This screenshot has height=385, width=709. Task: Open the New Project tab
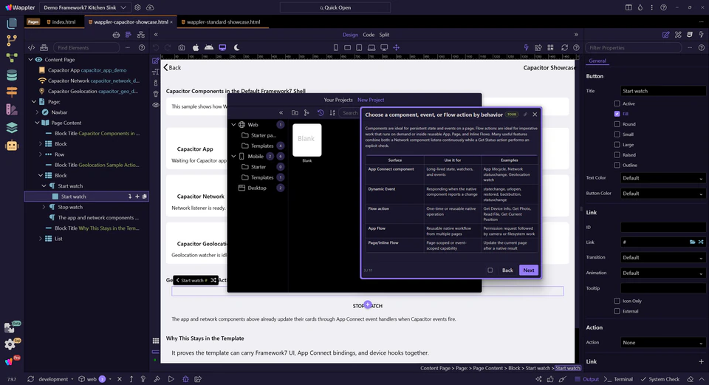[x=371, y=100]
